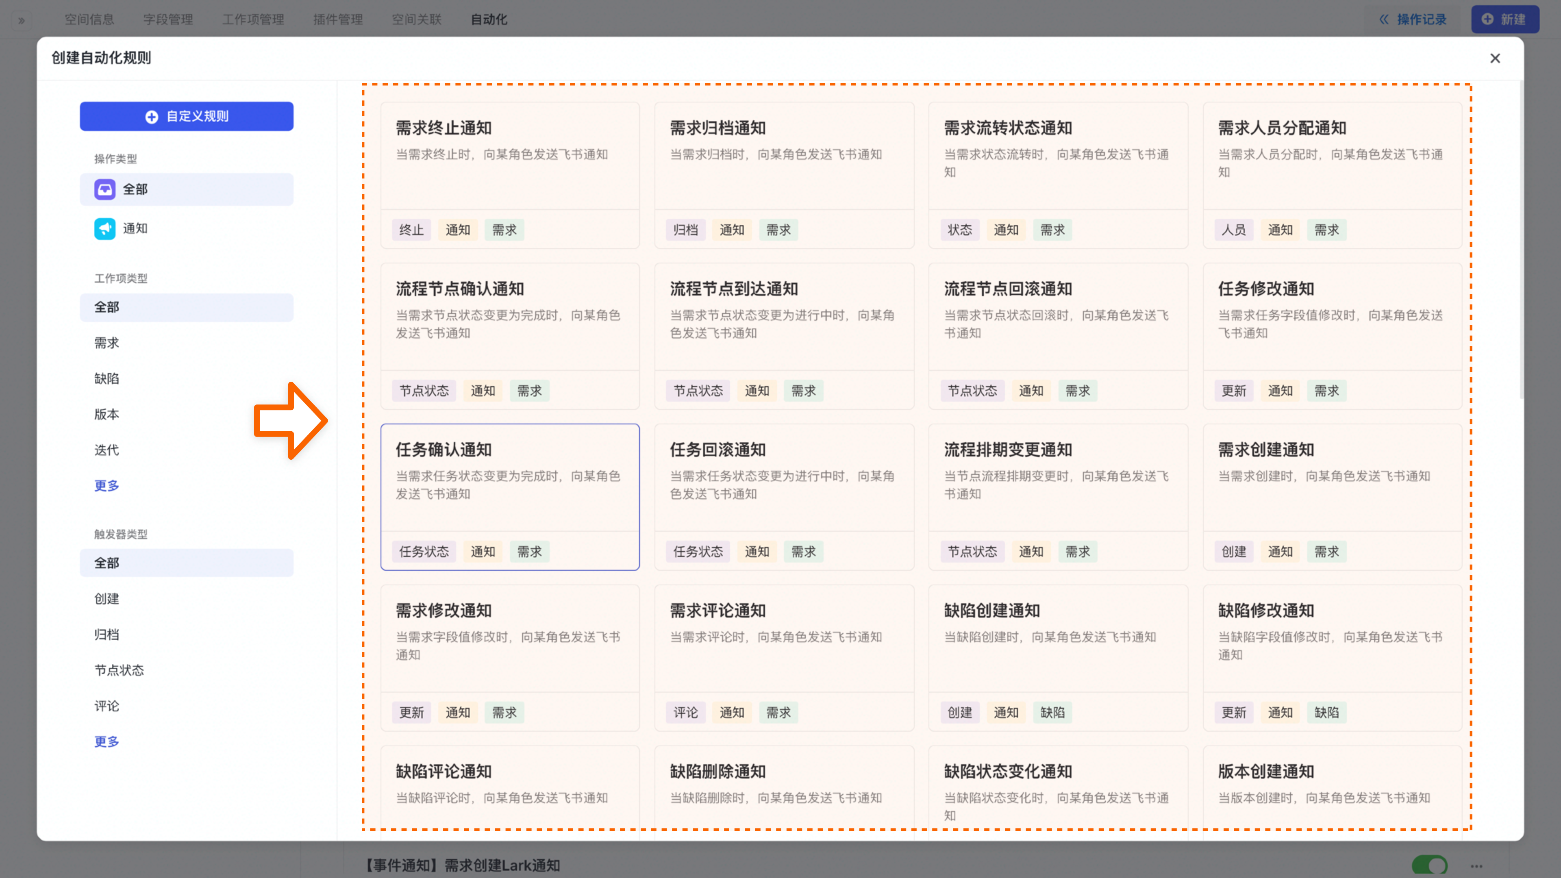
Task: Choose the 需求流转状态通知 template card
Action: 1058,175
